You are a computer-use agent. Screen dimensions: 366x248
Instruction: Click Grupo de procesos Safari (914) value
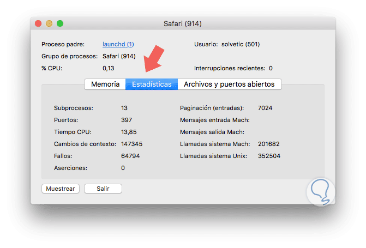119,56
